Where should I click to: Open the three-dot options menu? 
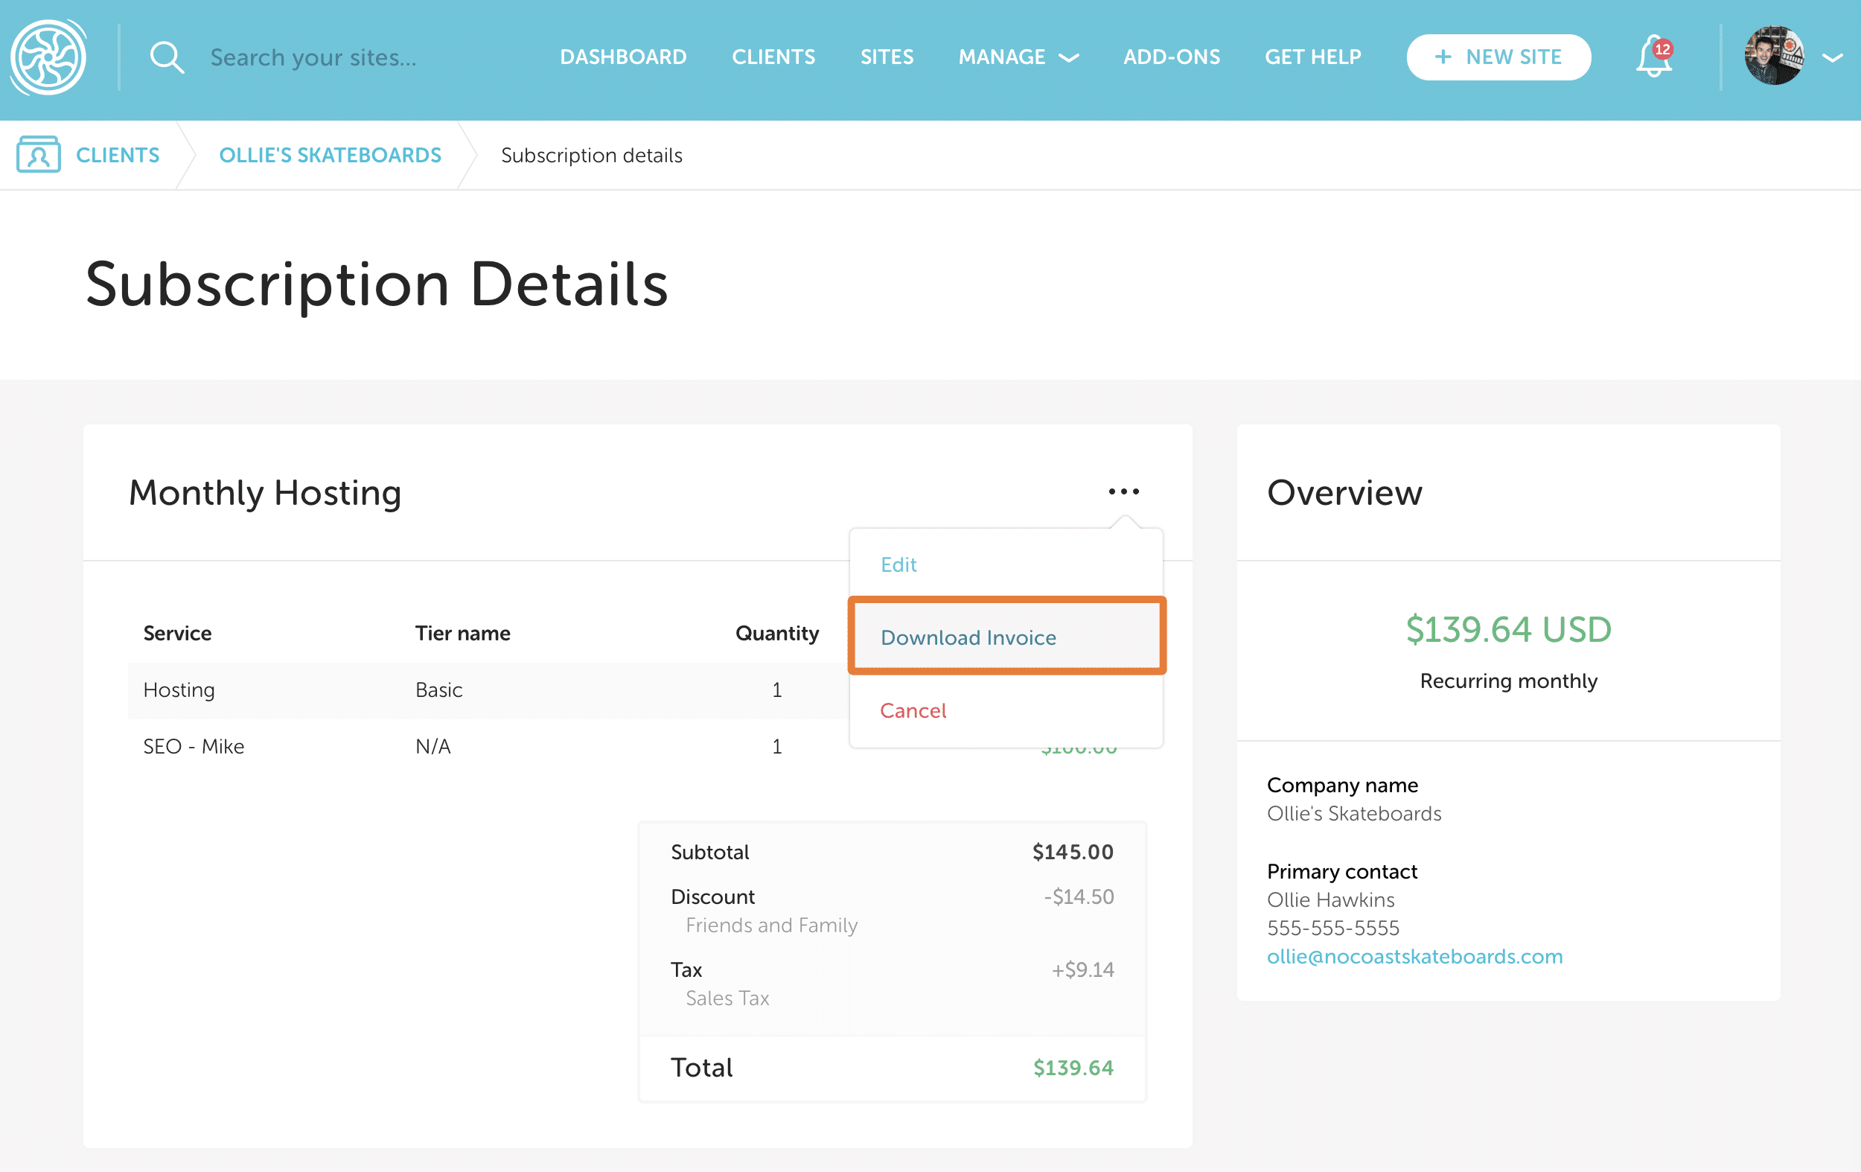pyautogui.click(x=1123, y=491)
